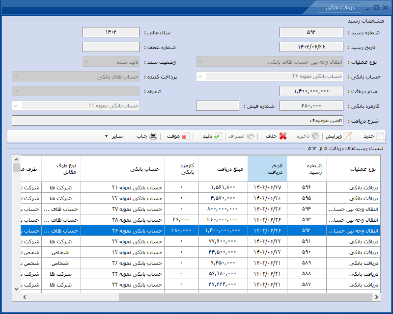Image resolution: width=393 pixels, height=314 pixels.
Task: Select receipt number ۵۹۳ cell
Action: [x=307, y=220]
